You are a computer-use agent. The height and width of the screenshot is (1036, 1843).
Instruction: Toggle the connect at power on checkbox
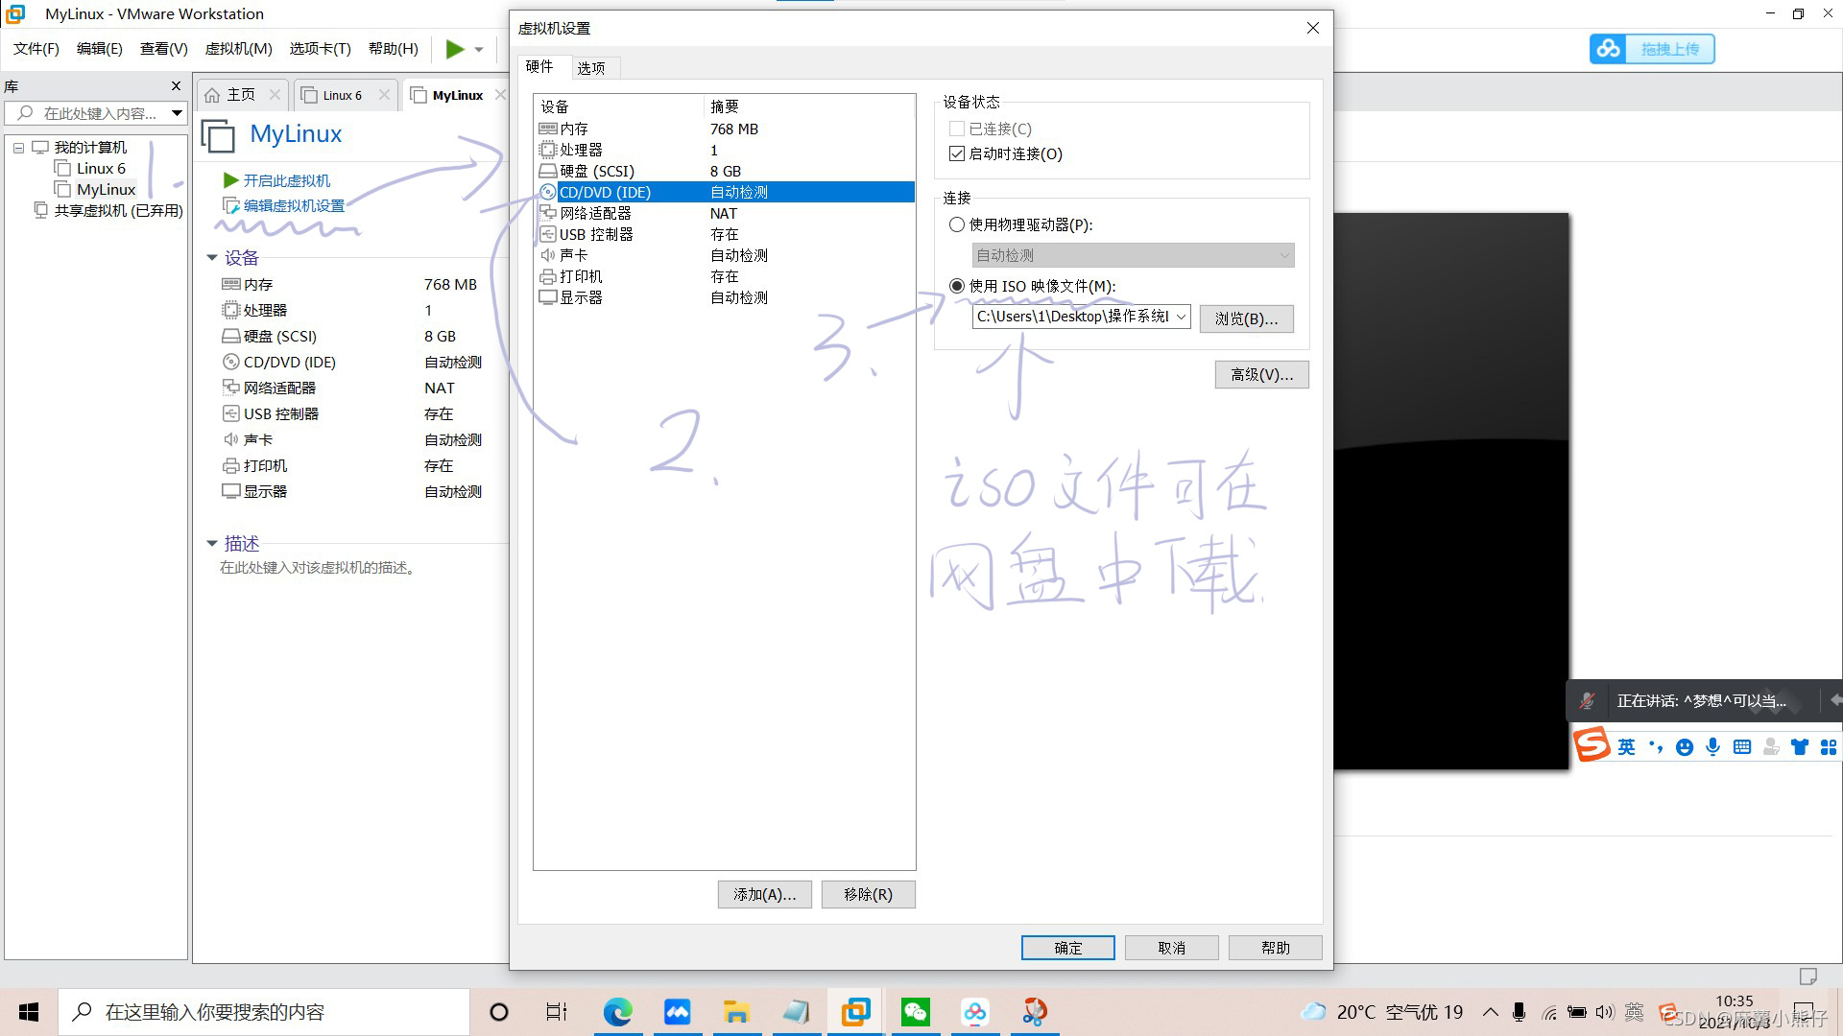tap(957, 153)
